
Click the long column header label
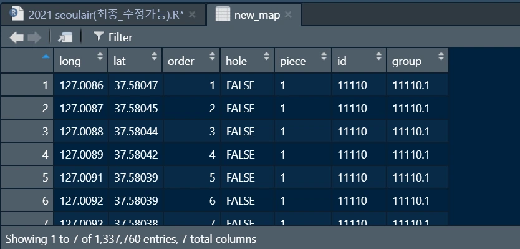coord(70,61)
